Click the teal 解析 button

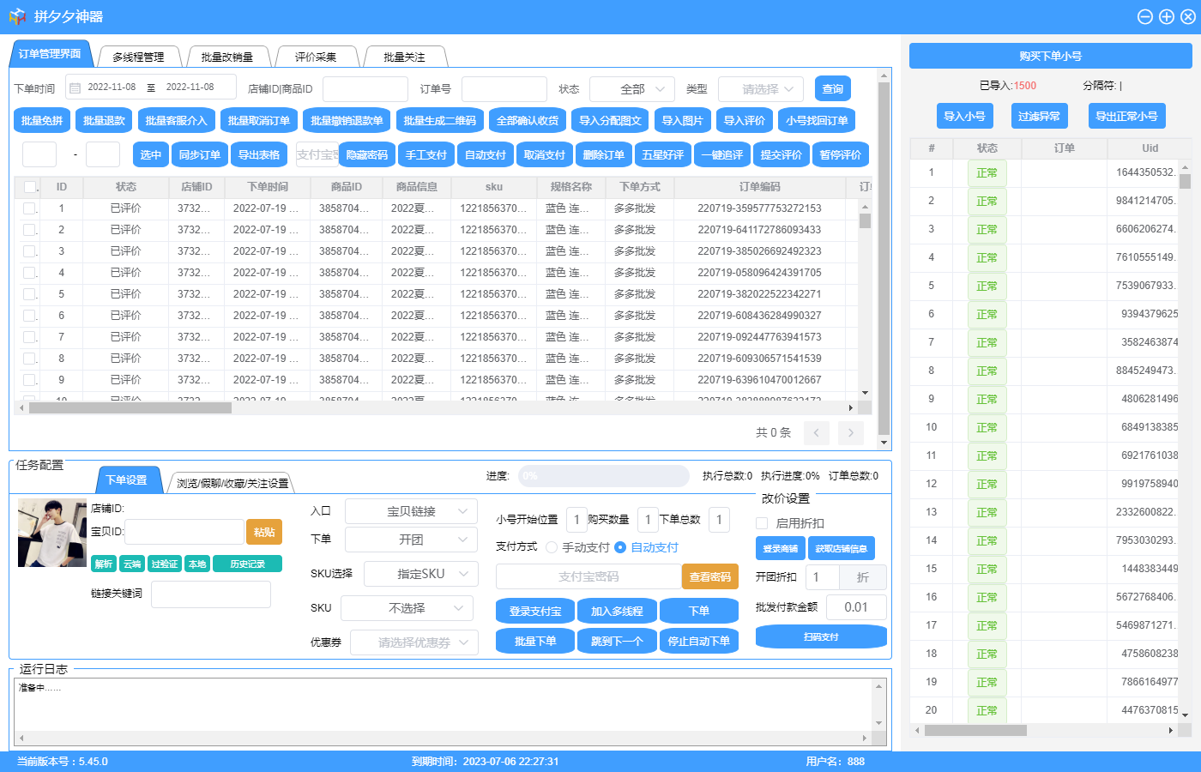tap(104, 564)
